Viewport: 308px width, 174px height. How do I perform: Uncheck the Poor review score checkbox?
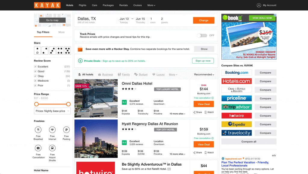[35, 85]
